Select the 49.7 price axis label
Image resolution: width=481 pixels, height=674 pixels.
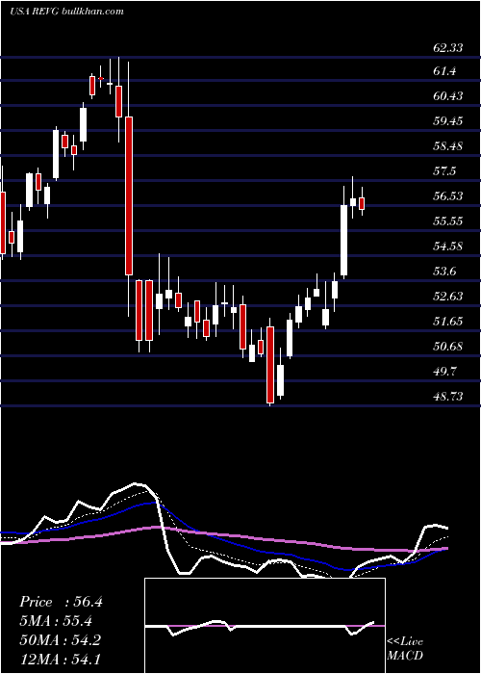click(x=444, y=371)
